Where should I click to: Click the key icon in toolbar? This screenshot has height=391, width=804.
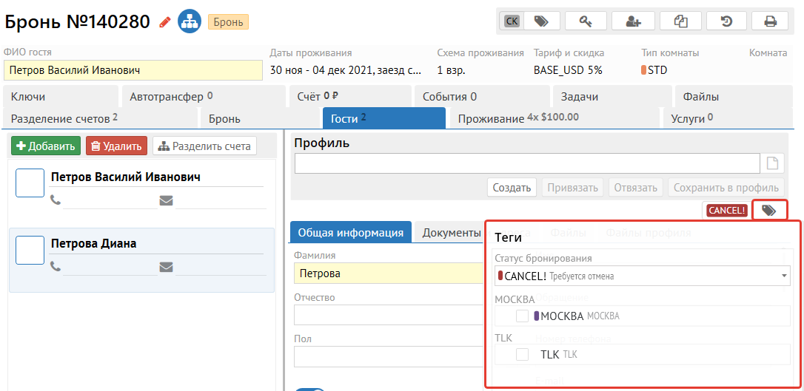(x=586, y=21)
